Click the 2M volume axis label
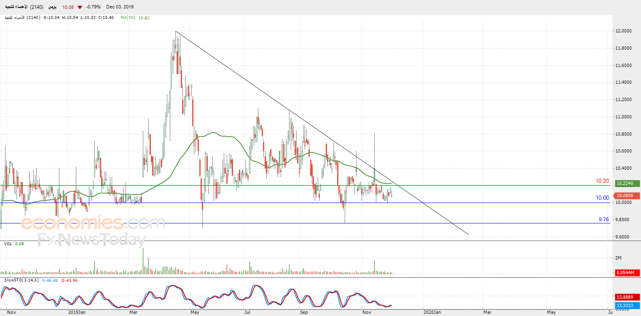 pyautogui.click(x=619, y=258)
